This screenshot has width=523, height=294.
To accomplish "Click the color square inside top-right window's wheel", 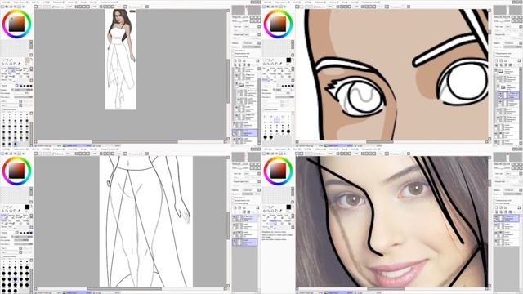I will coord(278,24).
